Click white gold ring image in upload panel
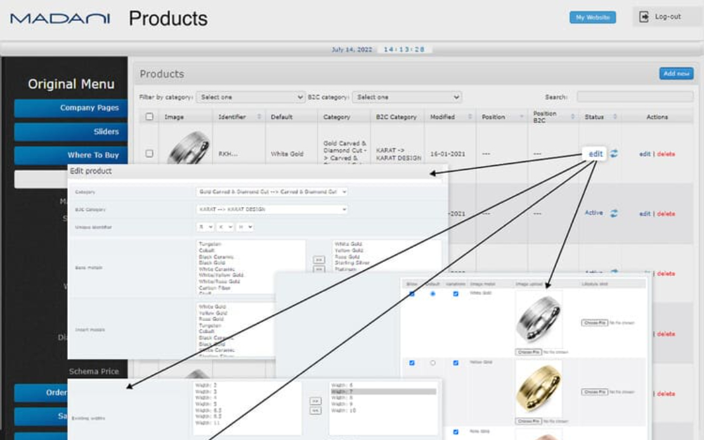The image size is (704, 440). (538, 319)
